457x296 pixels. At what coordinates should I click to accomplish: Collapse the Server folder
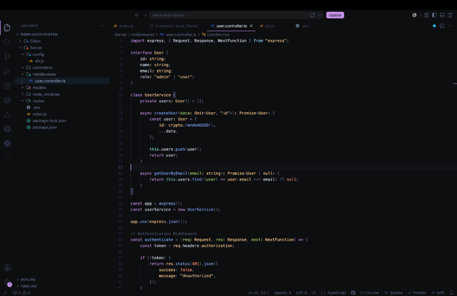(20, 48)
